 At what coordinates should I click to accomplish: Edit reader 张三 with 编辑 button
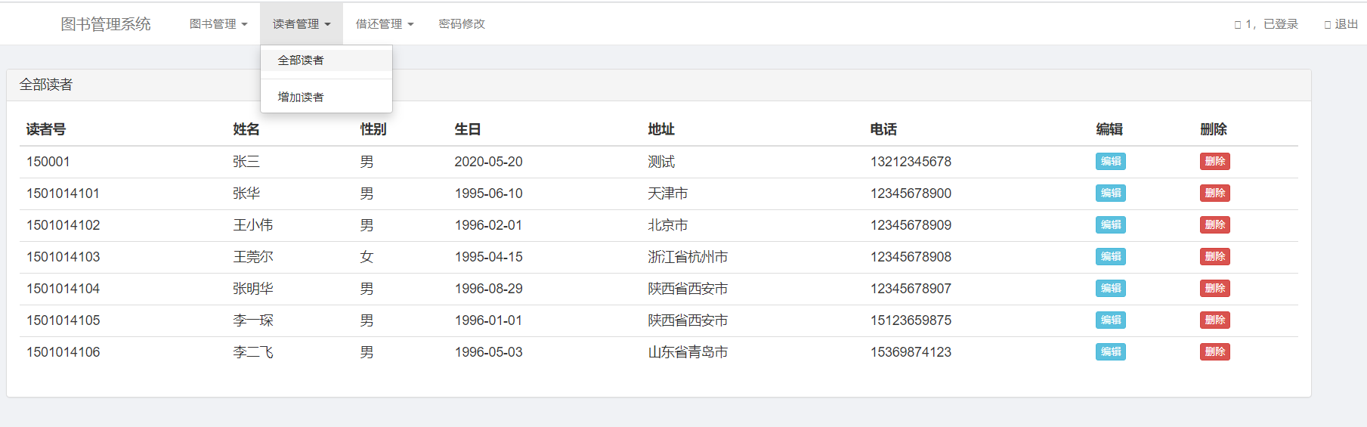[x=1111, y=161]
